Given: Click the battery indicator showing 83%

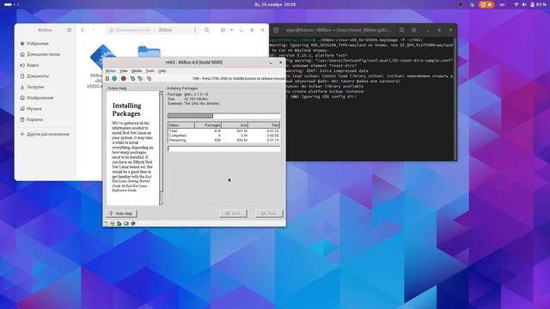Looking at the screenshot, I should point(539,4).
